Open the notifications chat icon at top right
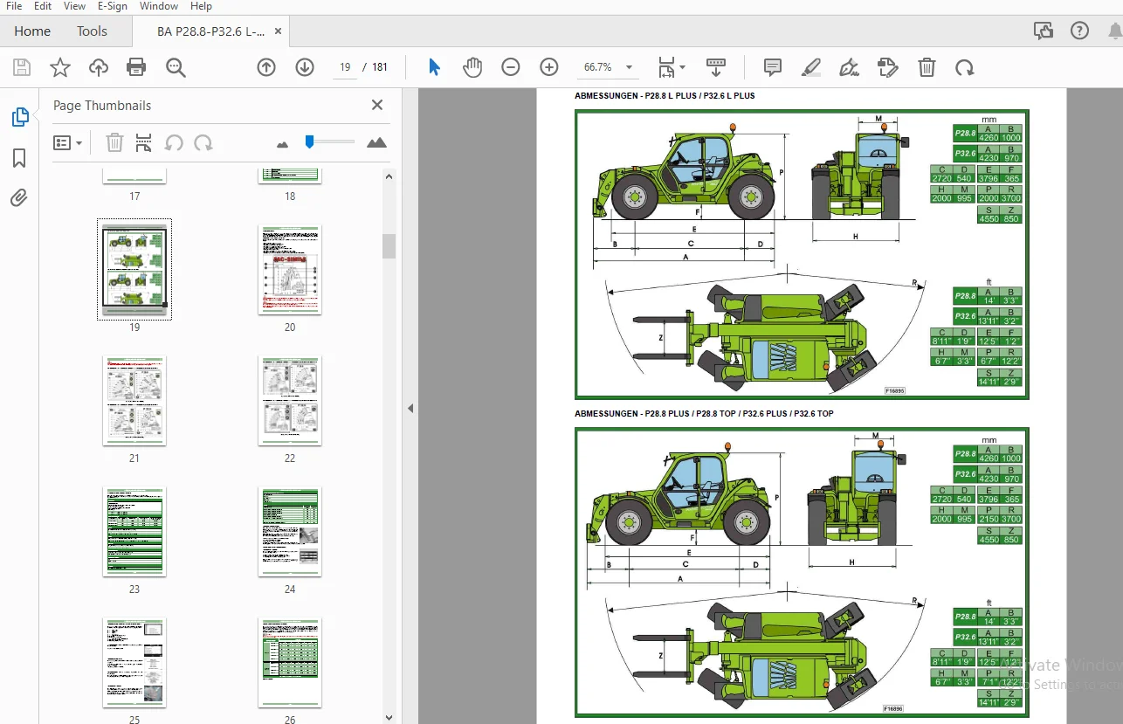The image size is (1123, 724). 1044,31
